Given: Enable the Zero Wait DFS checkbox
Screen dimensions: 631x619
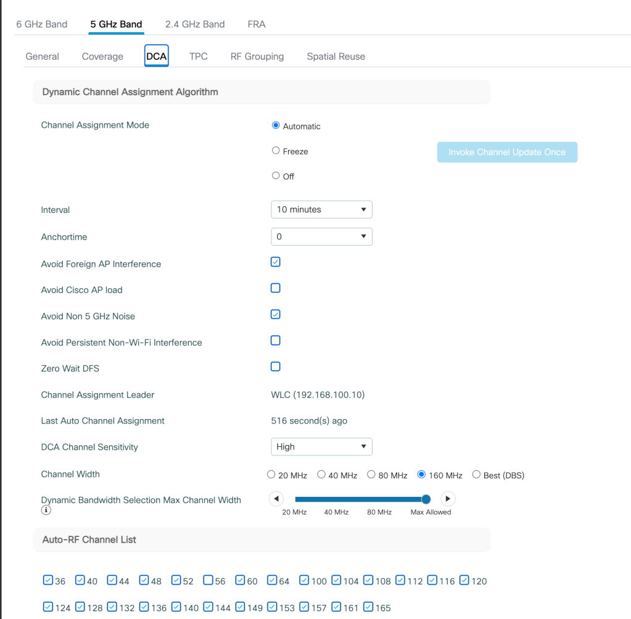Looking at the screenshot, I should tap(276, 367).
